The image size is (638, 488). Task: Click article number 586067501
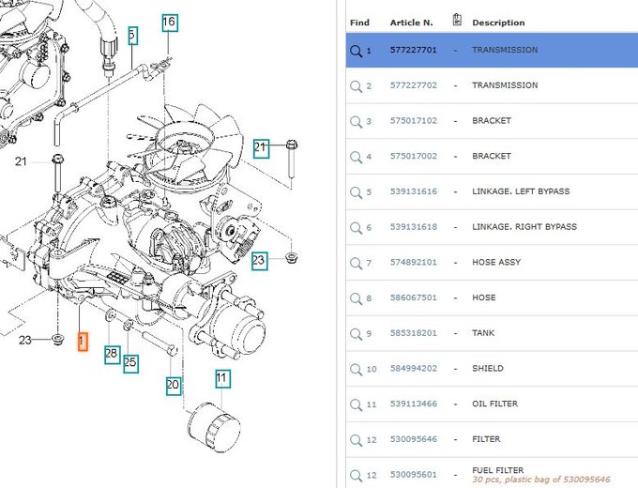(414, 297)
